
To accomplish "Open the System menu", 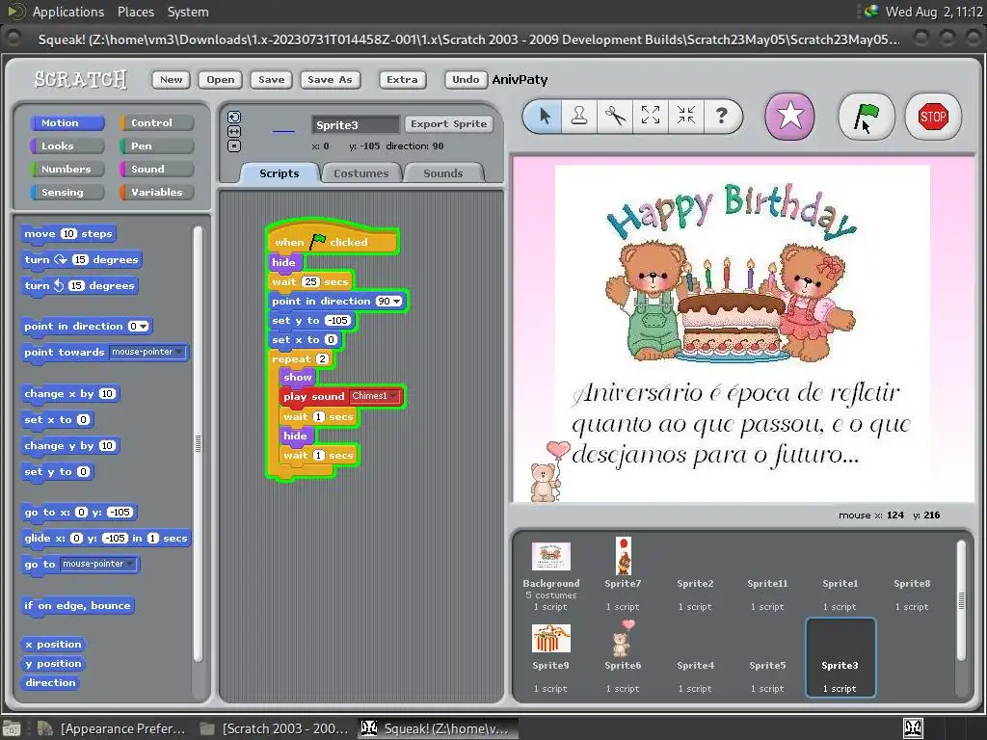I will pyautogui.click(x=188, y=12).
